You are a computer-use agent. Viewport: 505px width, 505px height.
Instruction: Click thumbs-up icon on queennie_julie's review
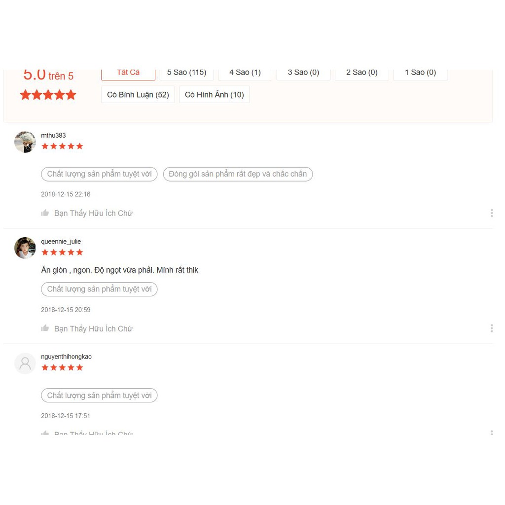45,328
